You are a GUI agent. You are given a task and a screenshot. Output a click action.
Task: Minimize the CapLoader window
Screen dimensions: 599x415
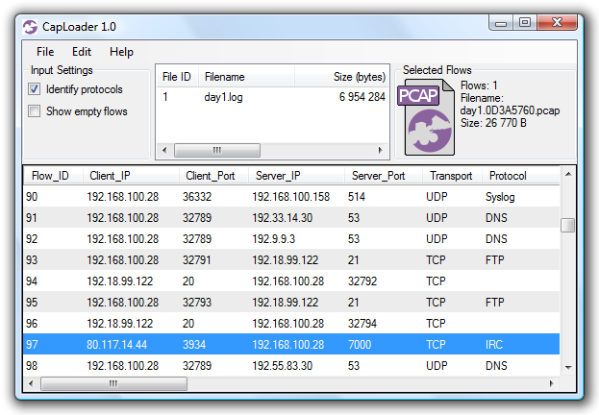click(501, 23)
